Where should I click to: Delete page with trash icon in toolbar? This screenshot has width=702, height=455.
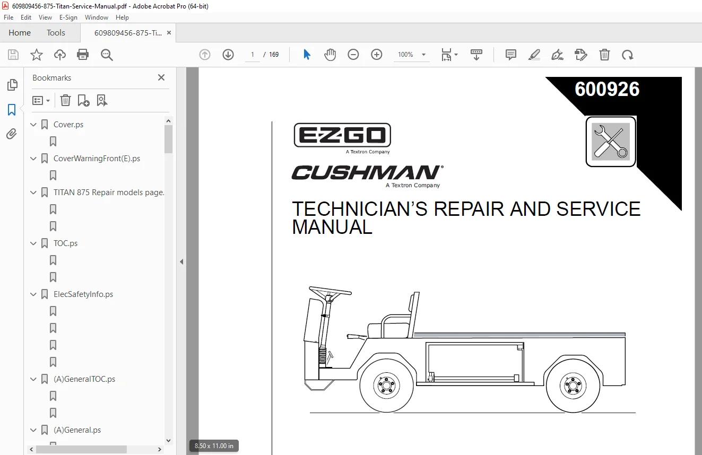point(604,55)
